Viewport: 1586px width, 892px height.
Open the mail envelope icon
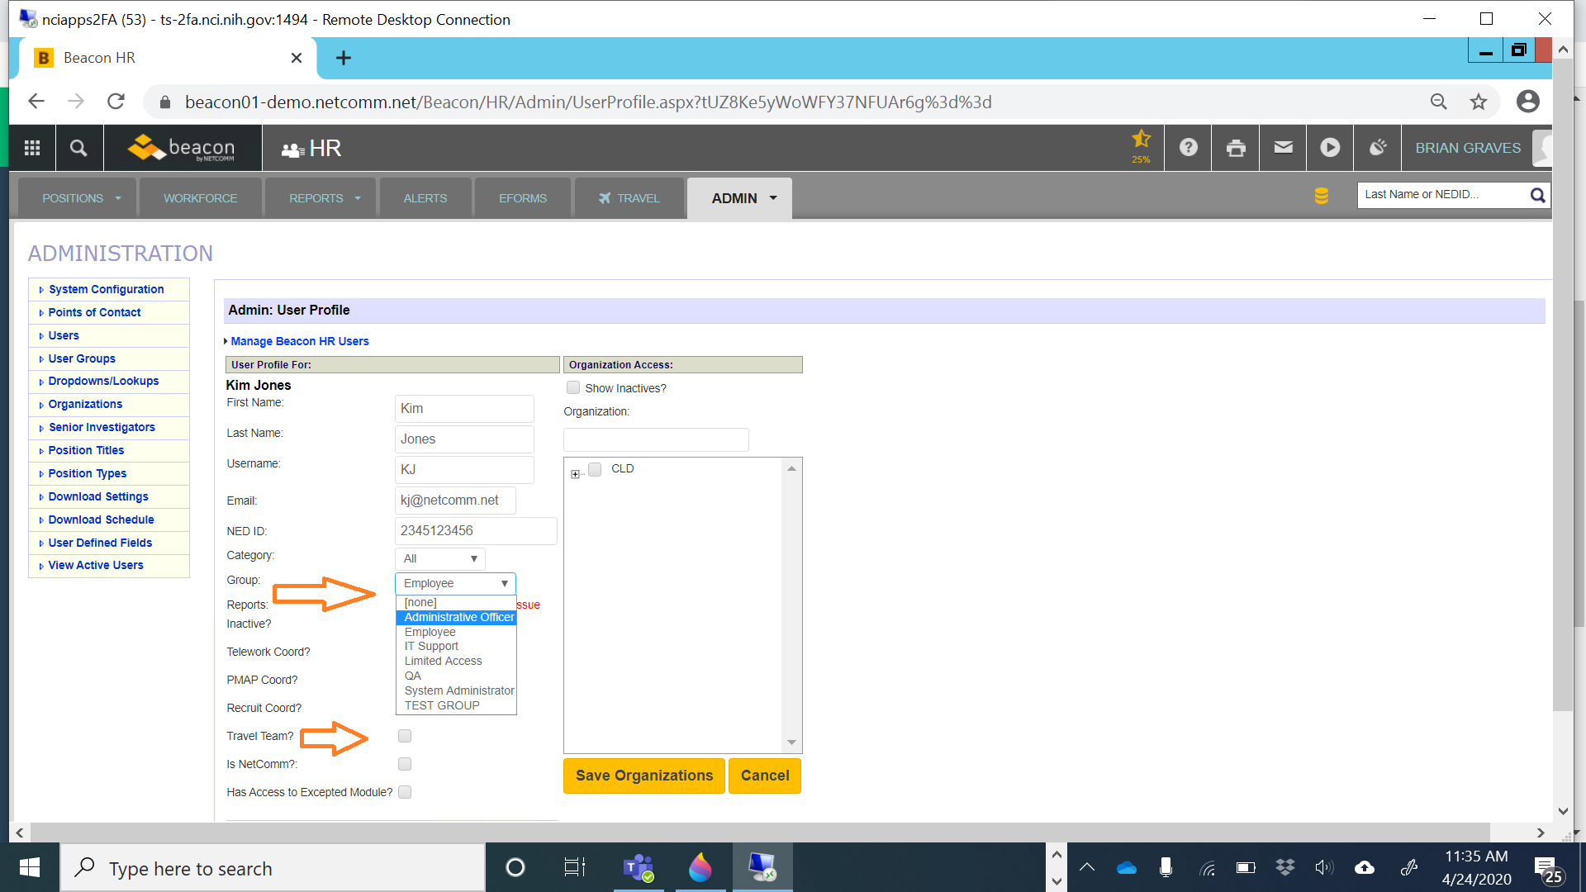1283,148
